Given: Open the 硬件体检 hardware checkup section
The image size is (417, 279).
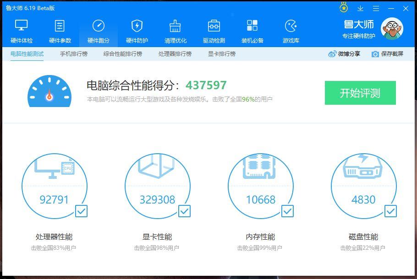Looking at the screenshot, I should (22, 31).
